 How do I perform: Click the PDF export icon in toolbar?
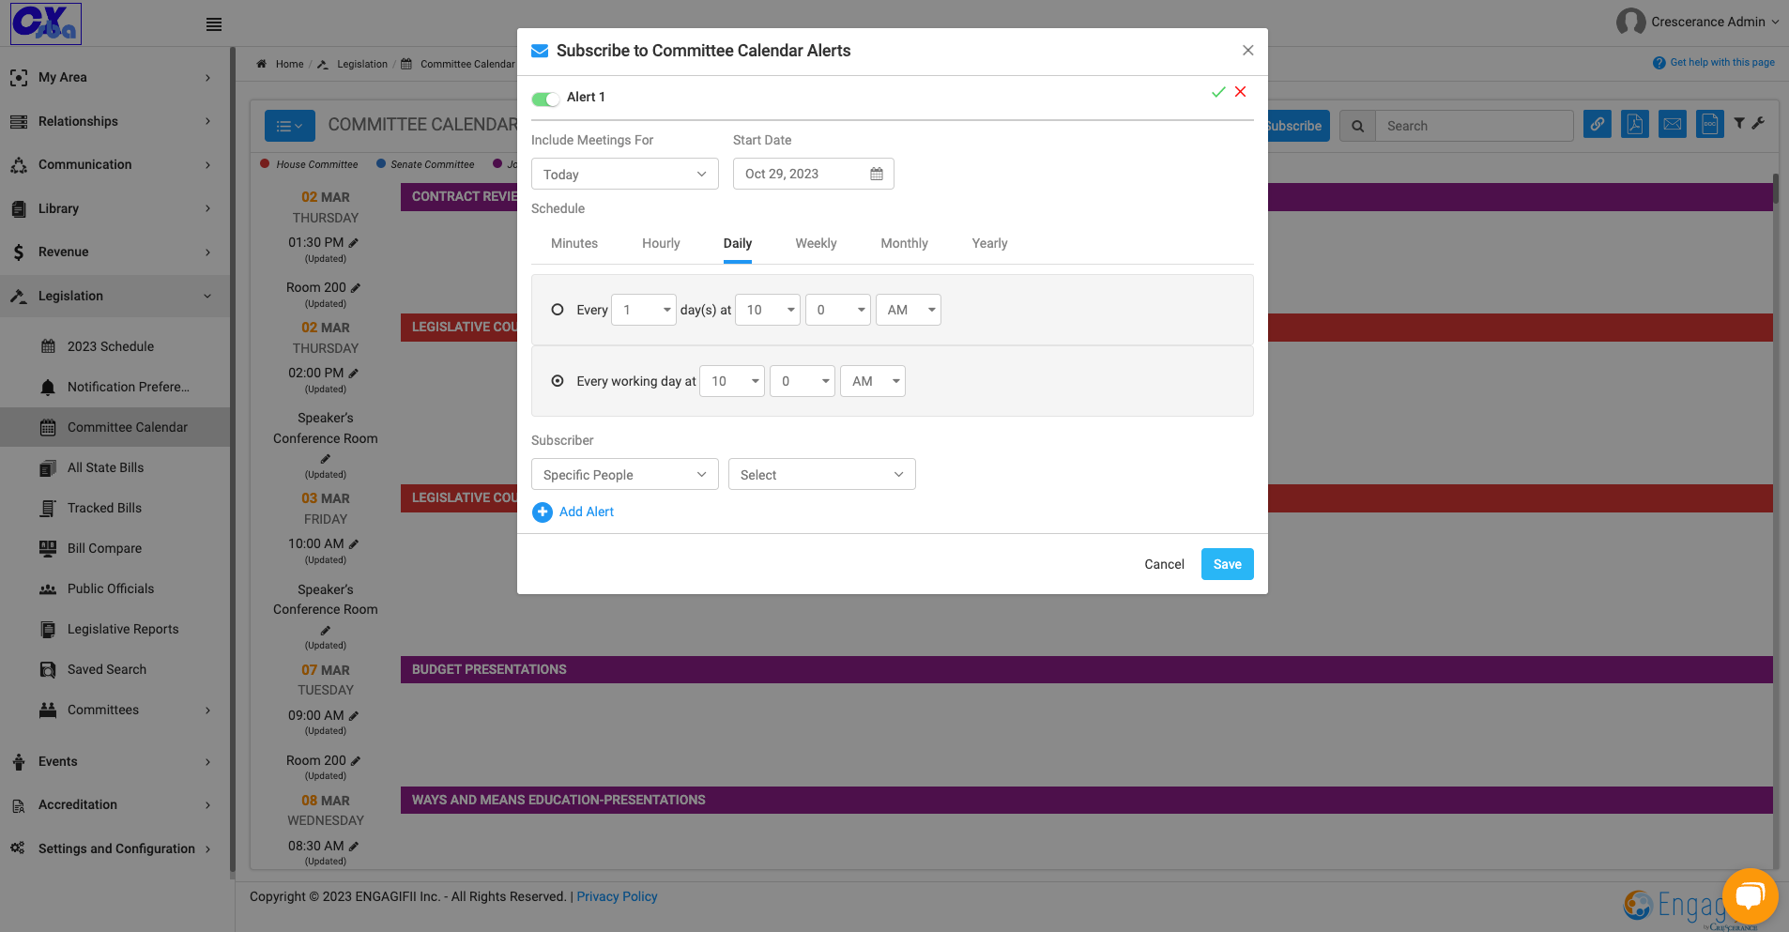[1635, 124]
